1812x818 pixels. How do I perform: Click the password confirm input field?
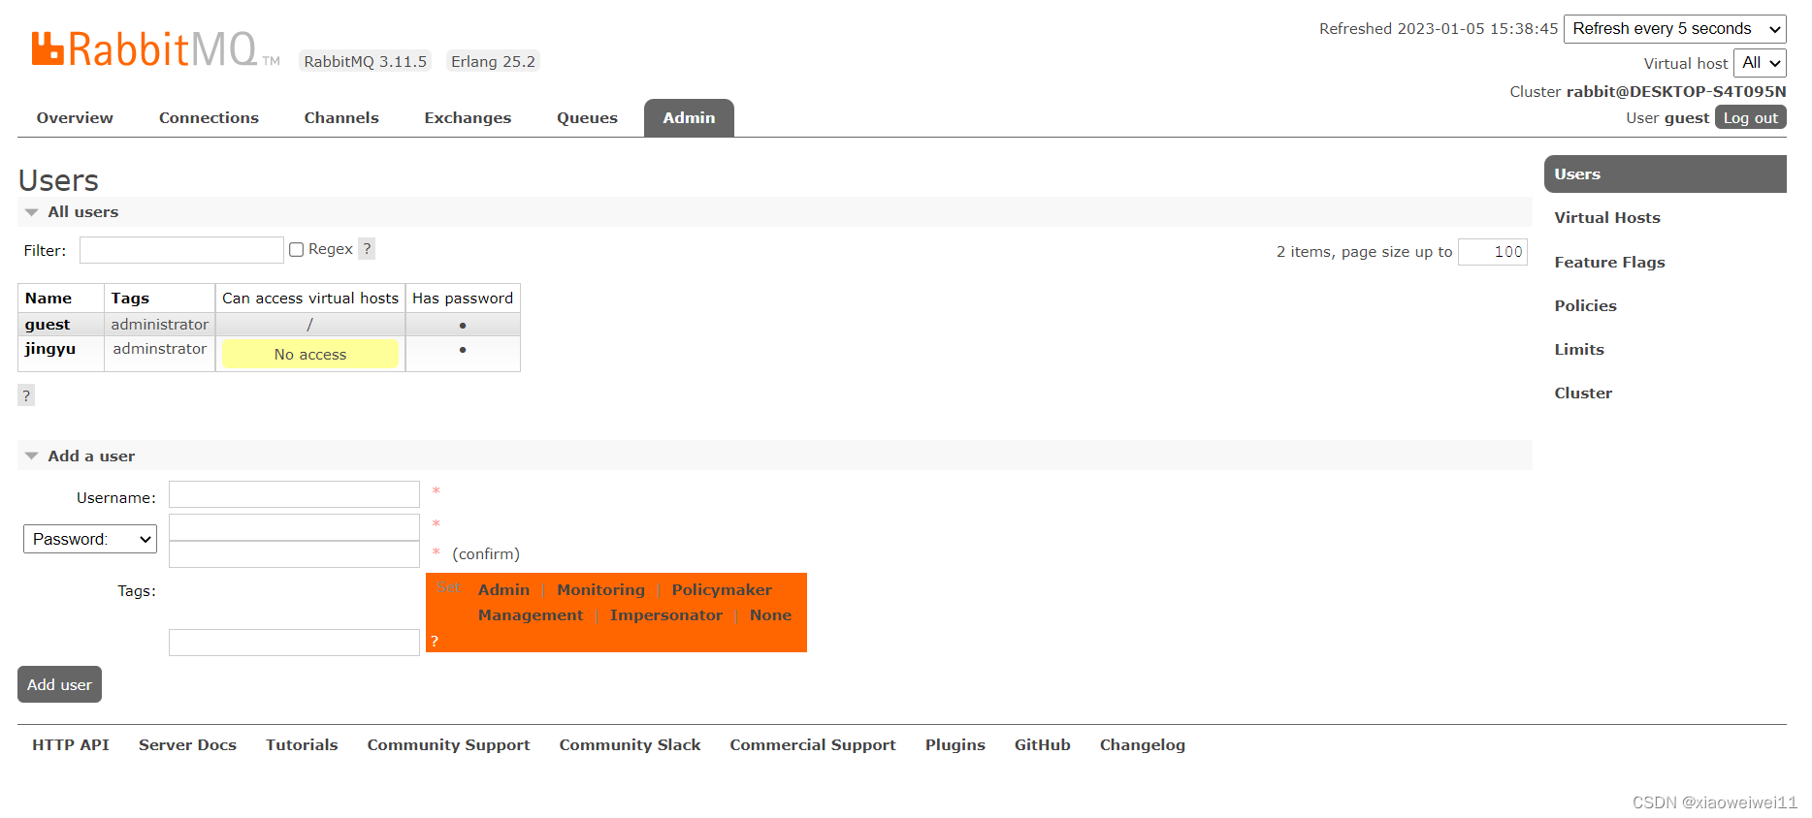(x=294, y=554)
